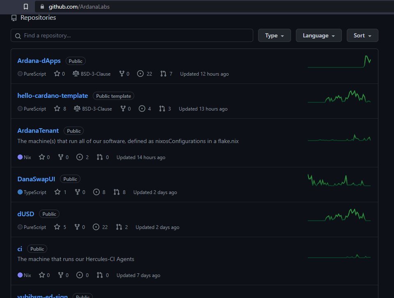394x298 pixels.
Task: Click the bookmark icon in browser bar
Action: 25,7
